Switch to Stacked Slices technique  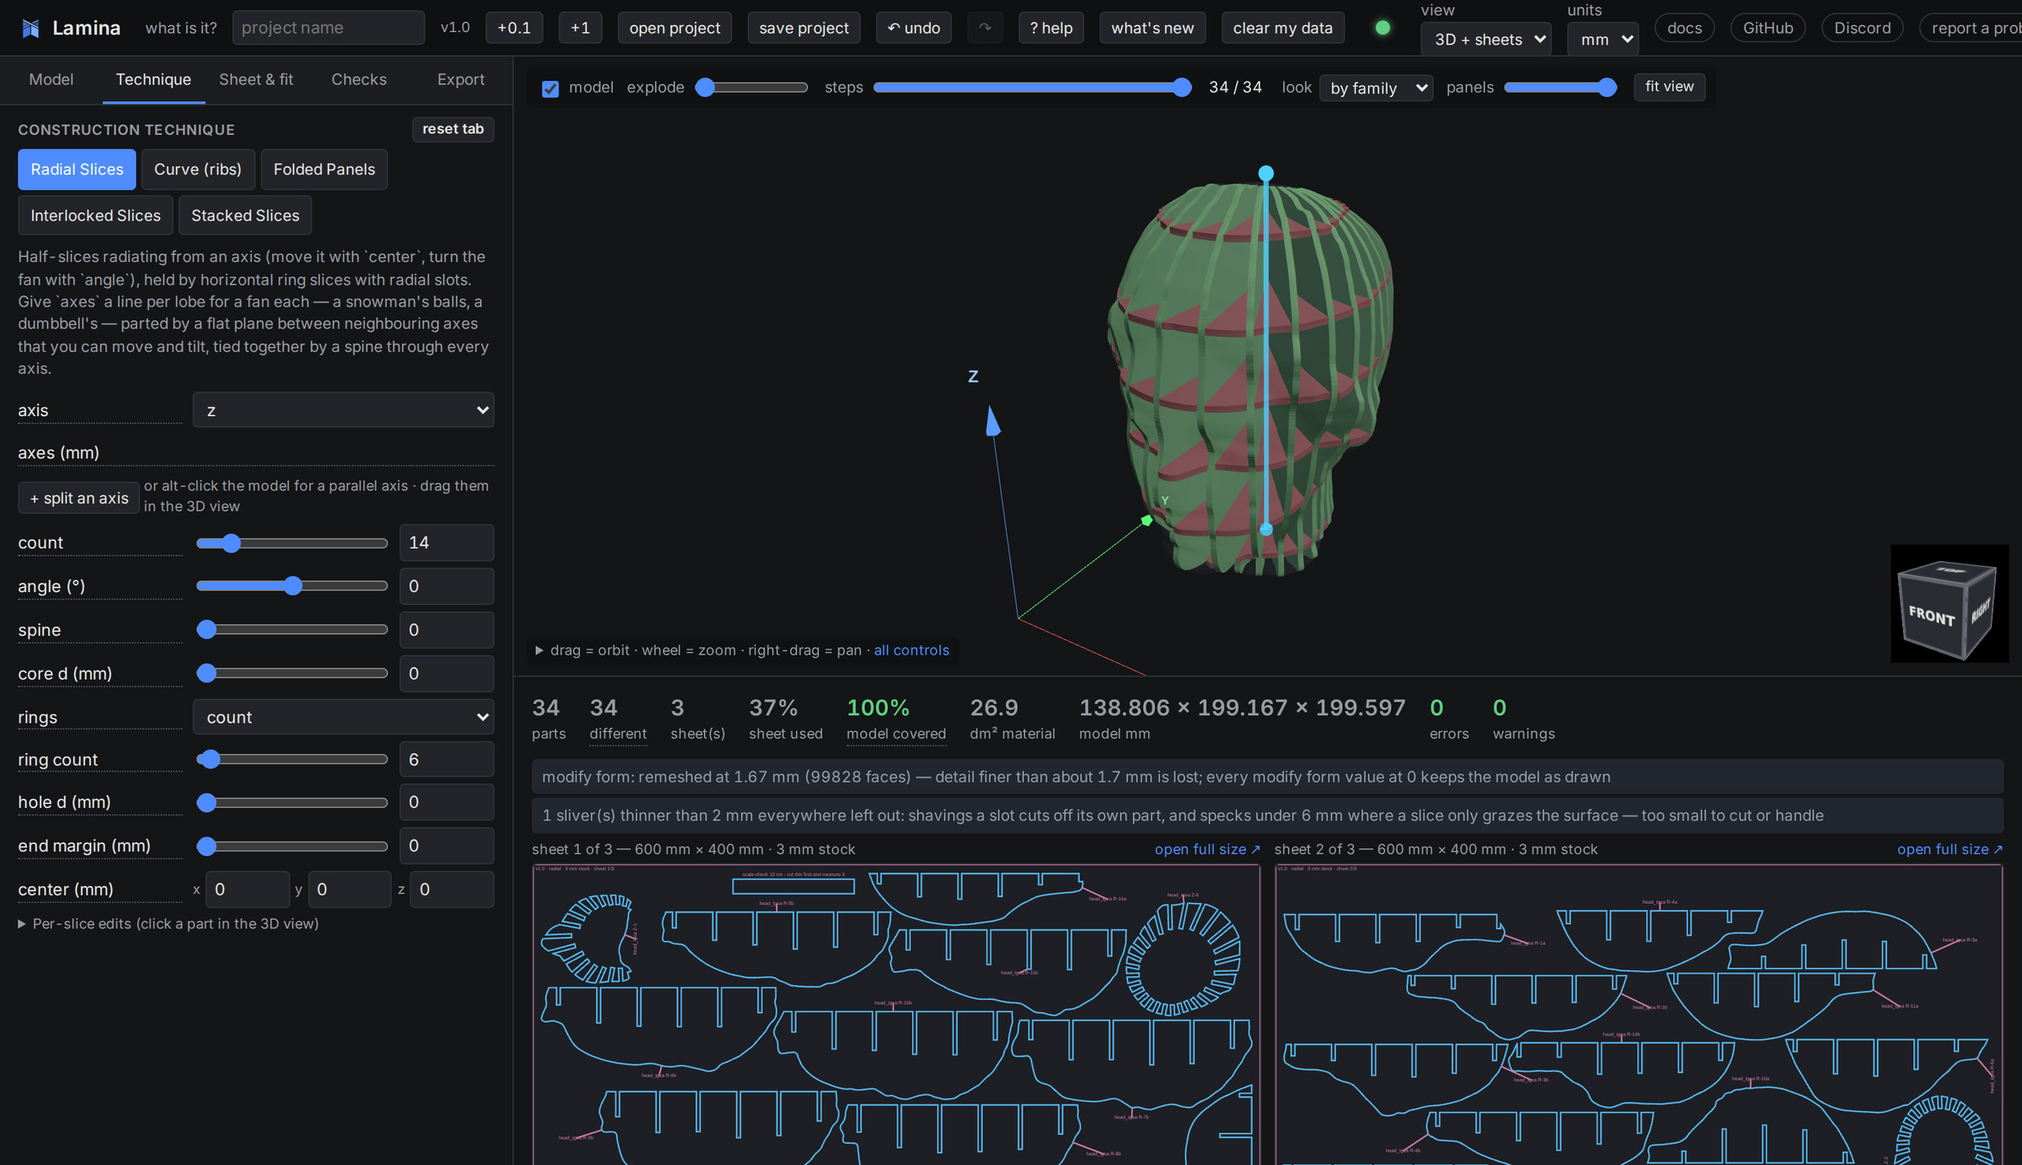point(245,216)
